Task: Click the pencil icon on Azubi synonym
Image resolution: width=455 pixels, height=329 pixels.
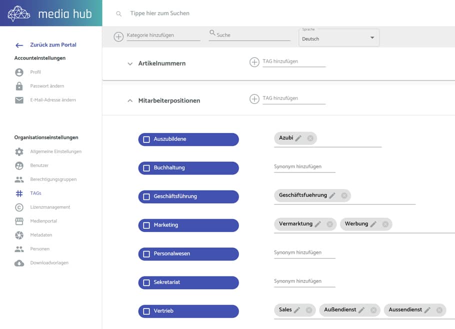Action: pyautogui.click(x=298, y=138)
